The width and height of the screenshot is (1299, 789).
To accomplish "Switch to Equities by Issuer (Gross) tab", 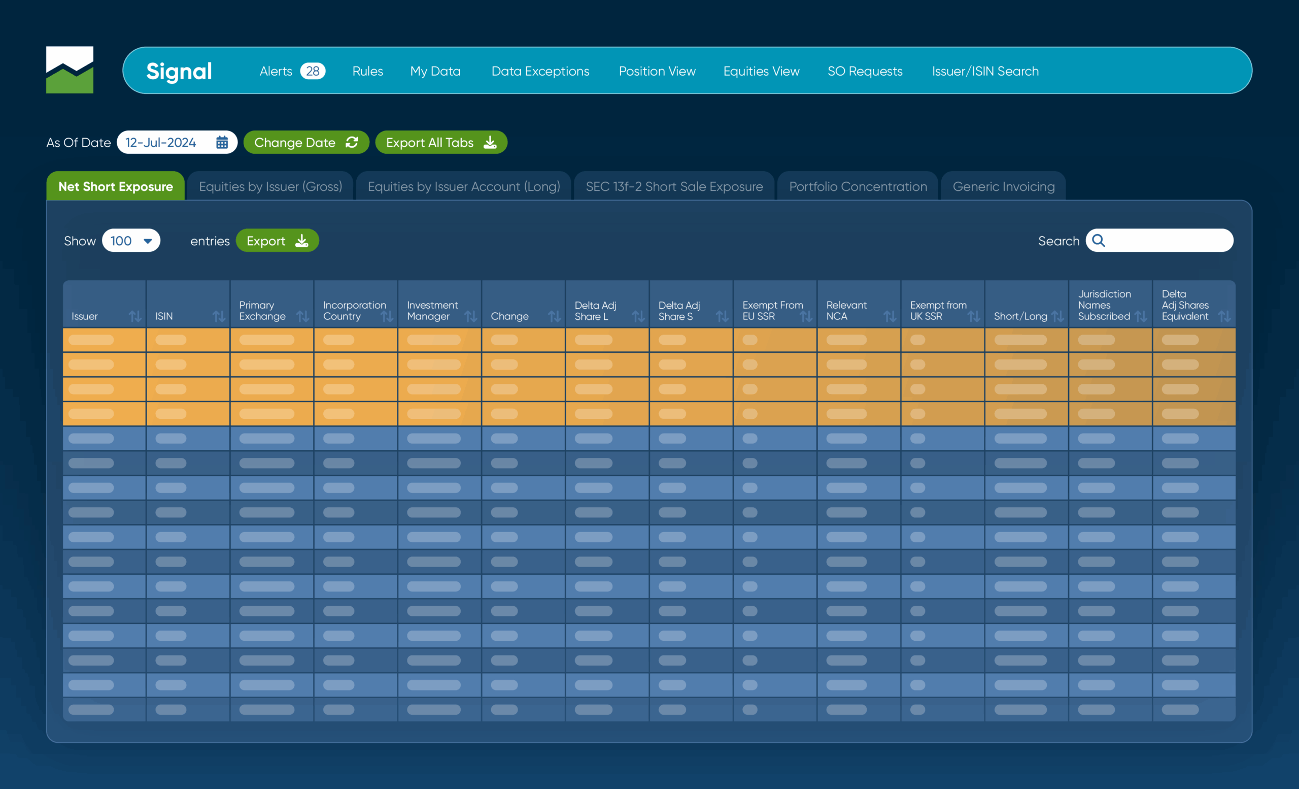I will coord(270,186).
